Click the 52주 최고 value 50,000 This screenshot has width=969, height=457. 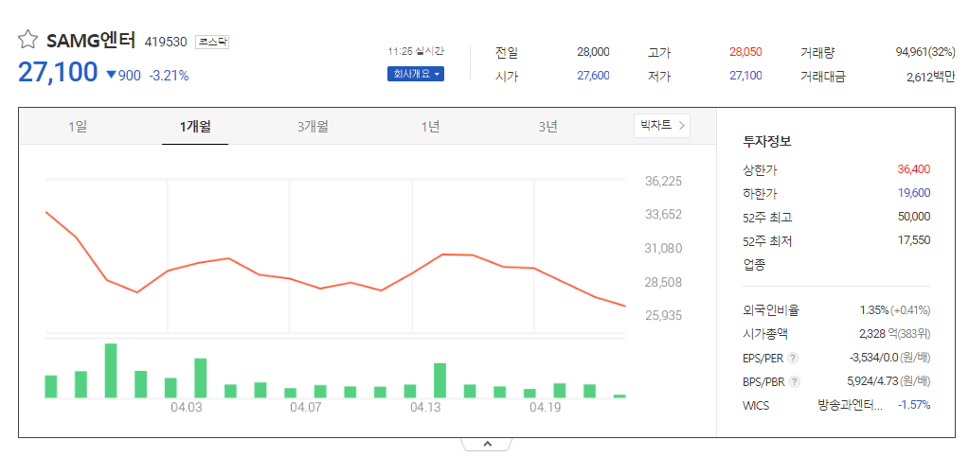(x=913, y=217)
